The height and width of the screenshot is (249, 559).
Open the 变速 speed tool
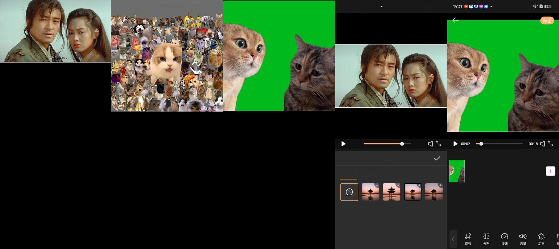click(505, 239)
